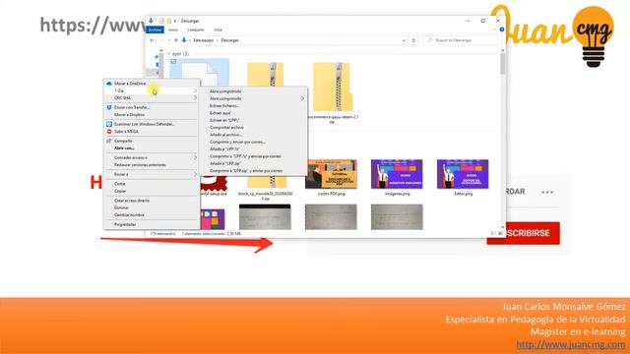Image resolution: width=630 pixels, height=354 pixels.
Task: Select the Lector PDF.png thumbnail
Action: coord(331,174)
